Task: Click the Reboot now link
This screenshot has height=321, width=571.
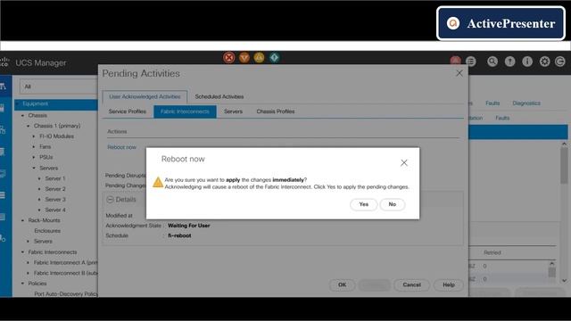Action: click(121, 147)
